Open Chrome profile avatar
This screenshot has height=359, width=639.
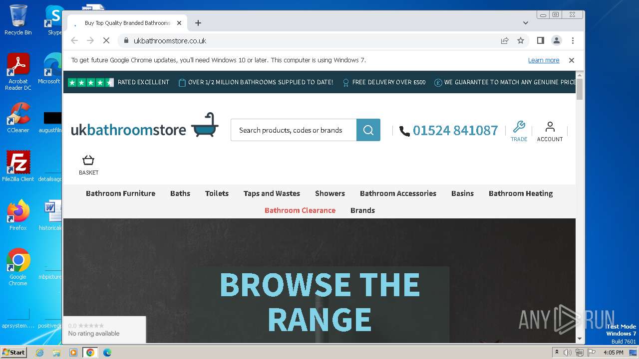[x=557, y=40]
